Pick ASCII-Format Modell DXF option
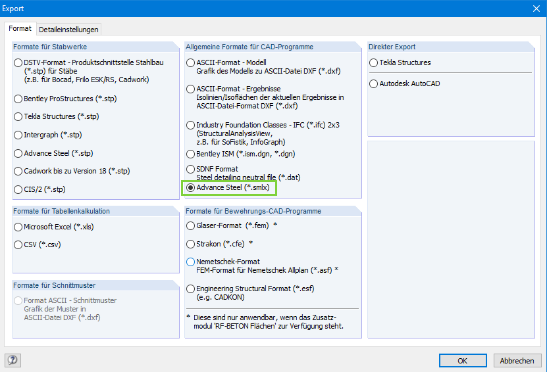The image size is (547, 372). (x=191, y=63)
